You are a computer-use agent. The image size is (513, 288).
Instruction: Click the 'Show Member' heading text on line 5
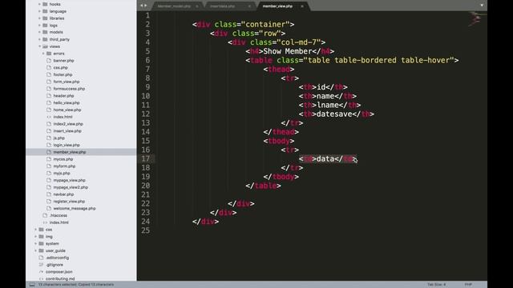(288, 51)
